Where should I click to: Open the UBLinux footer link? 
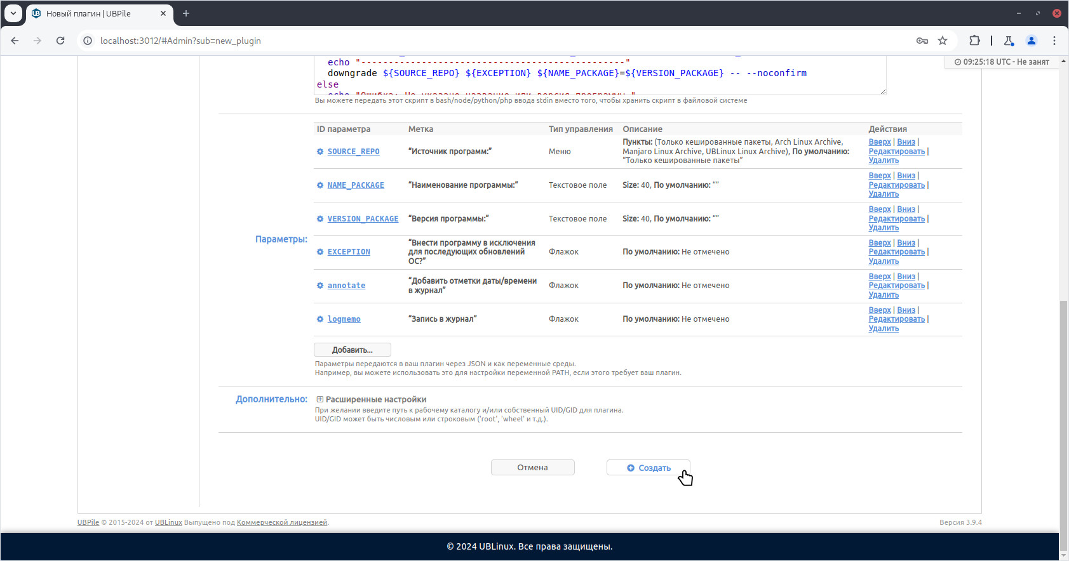168,522
